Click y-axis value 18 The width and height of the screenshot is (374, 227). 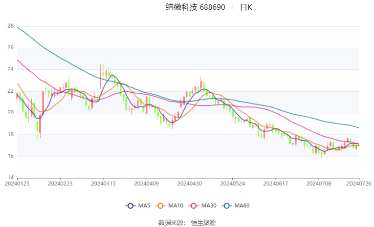pos(10,134)
